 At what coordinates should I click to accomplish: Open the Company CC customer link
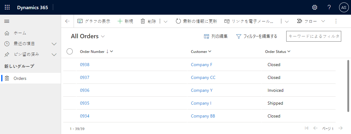203,77
